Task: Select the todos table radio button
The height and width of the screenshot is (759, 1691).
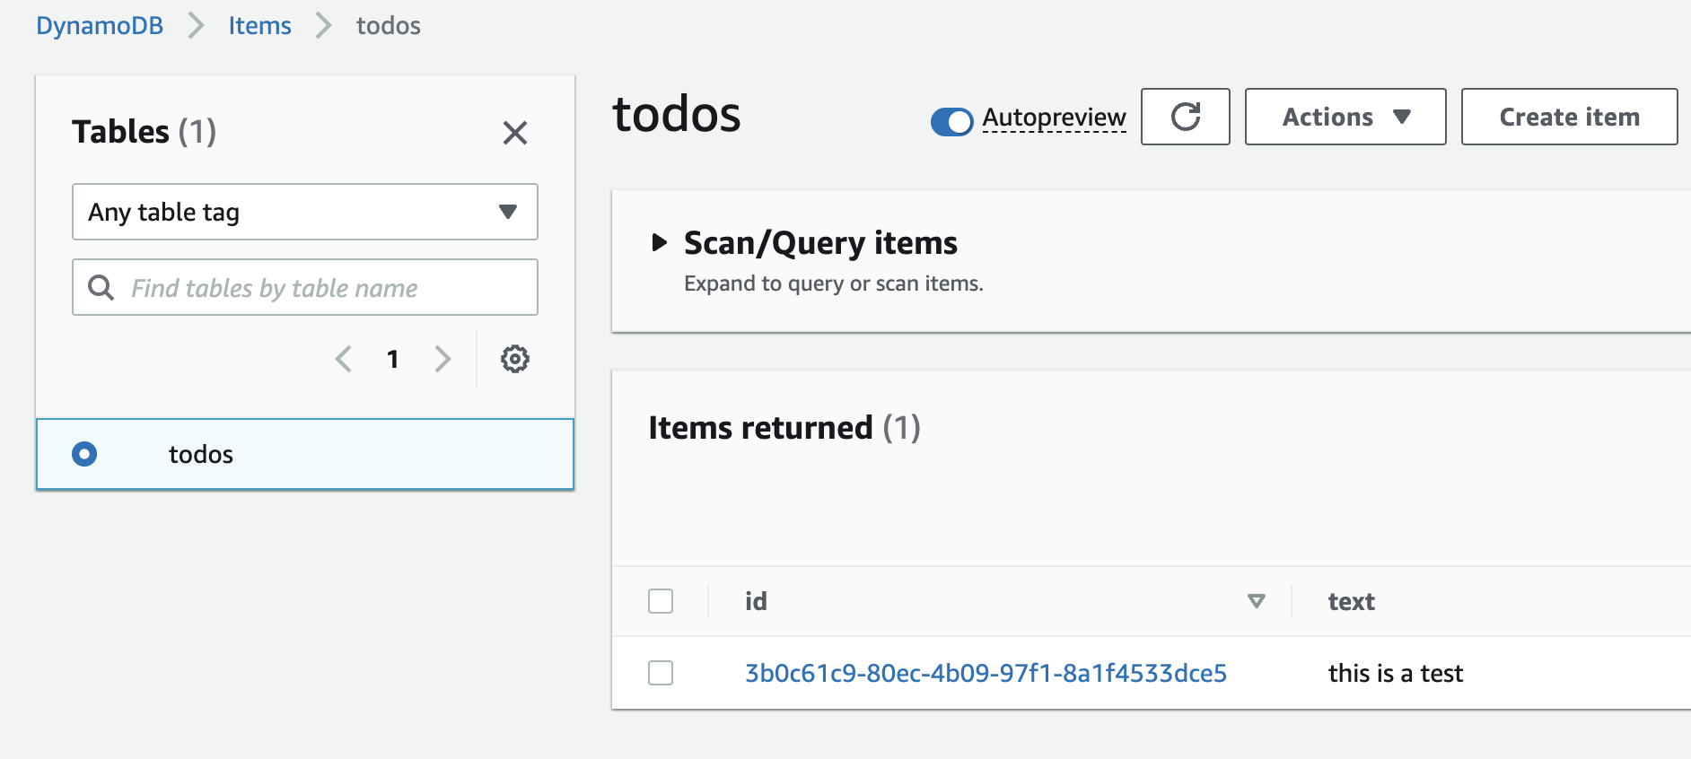Action: pyautogui.click(x=84, y=454)
